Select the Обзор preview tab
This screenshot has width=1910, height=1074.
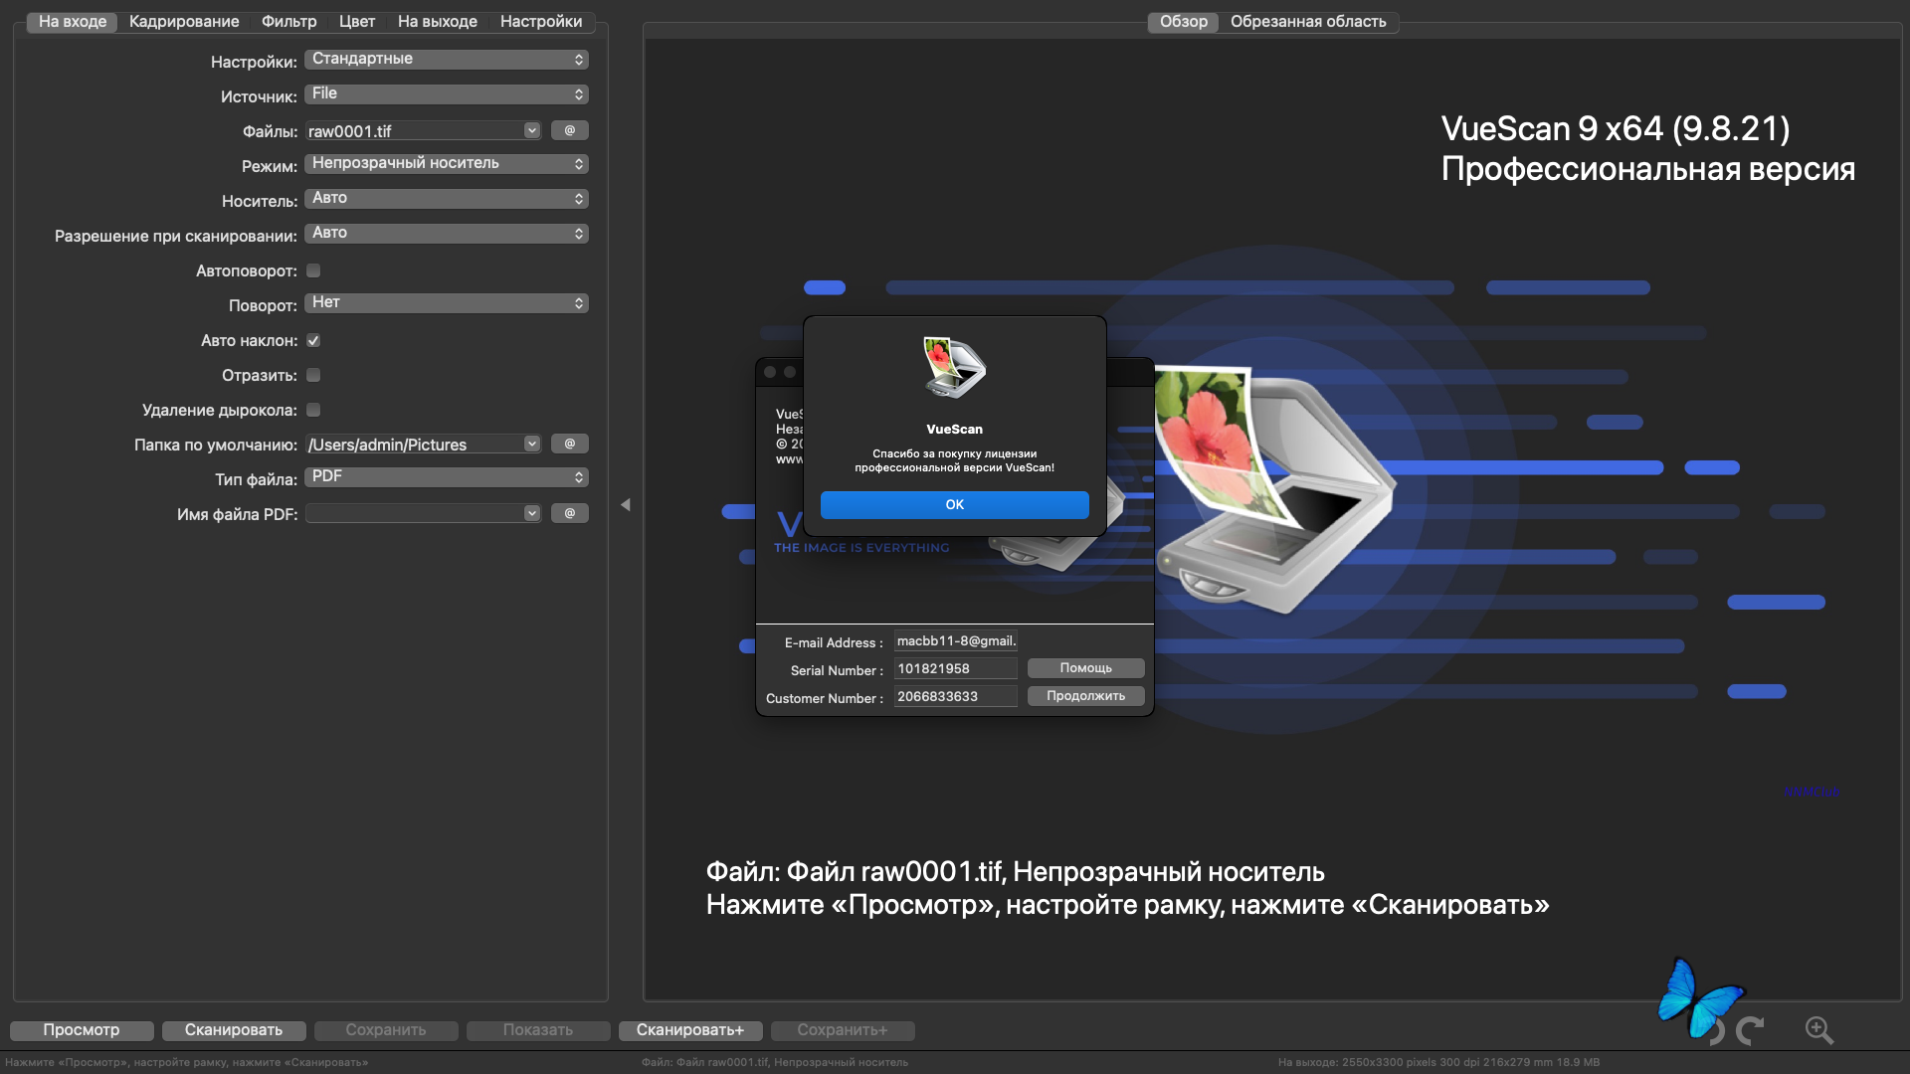pyautogui.click(x=1184, y=22)
